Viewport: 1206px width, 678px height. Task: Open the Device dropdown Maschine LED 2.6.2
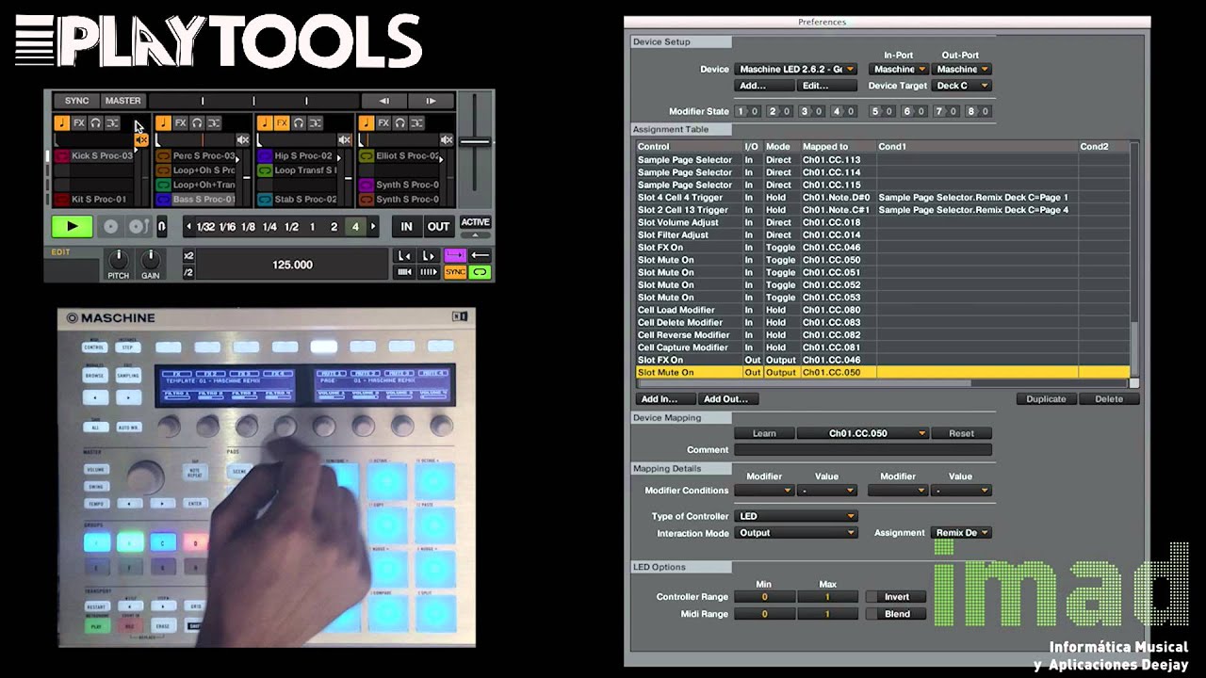[x=795, y=69]
